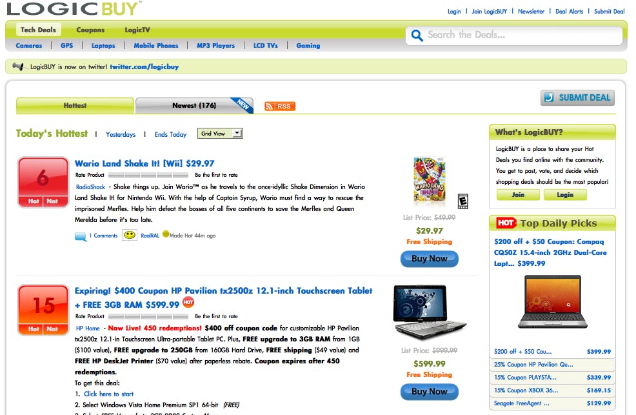The width and height of the screenshot is (636, 415).
Task: Click the red HOT badge beside $599.99
Action: [188, 302]
